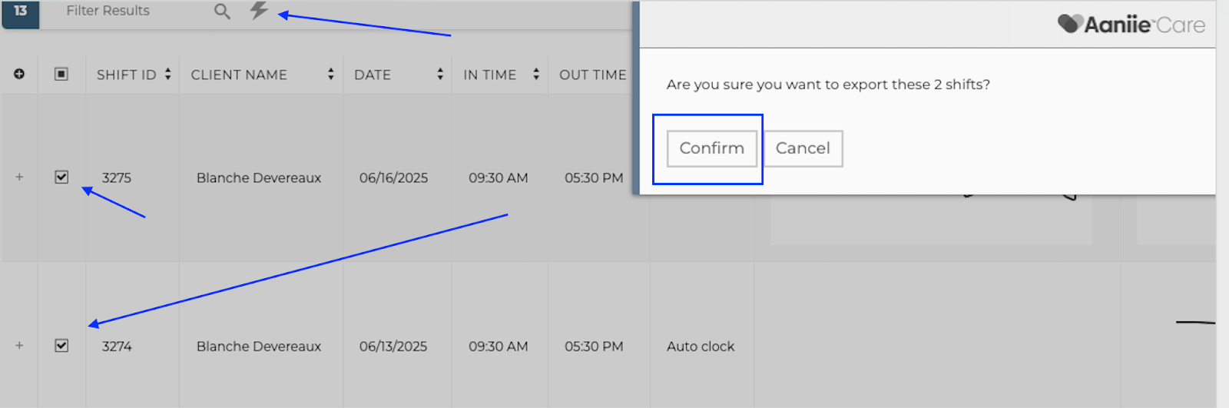This screenshot has width=1229, height=408.
Task: Sort by In Time arrows
Action: [536, 75]
